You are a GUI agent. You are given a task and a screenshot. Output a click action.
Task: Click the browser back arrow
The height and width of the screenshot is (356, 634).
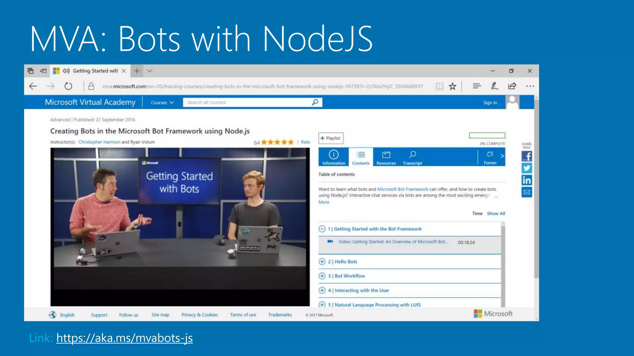33,86
